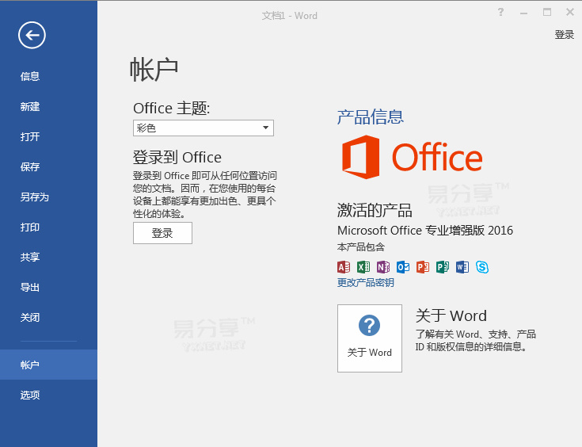Image resolution: width=582 pixels, height=447 pixels.
Task: Click the 激活的产品 heading
Action: point(375,210)
